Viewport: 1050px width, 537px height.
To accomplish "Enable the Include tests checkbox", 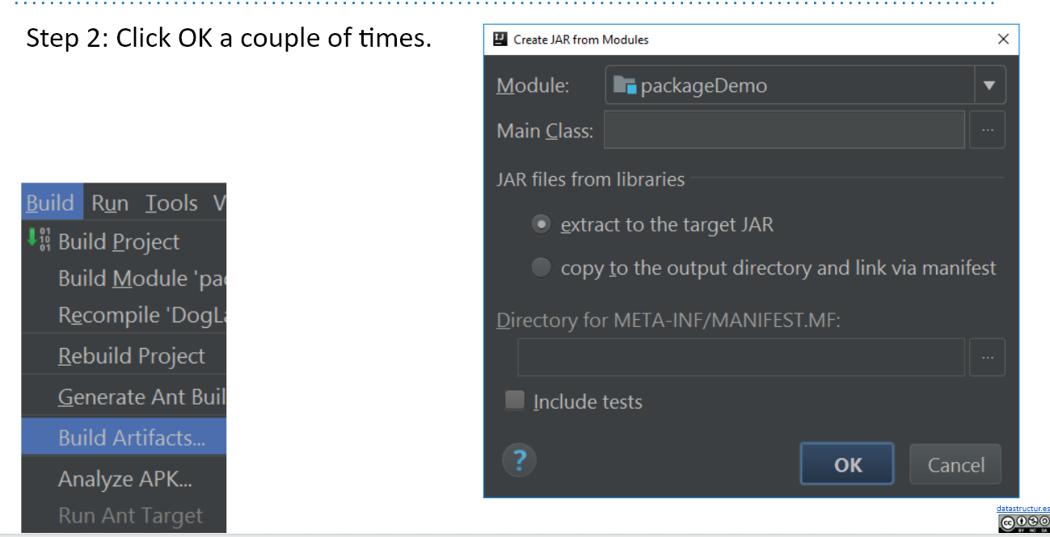I will coord(515,401).
